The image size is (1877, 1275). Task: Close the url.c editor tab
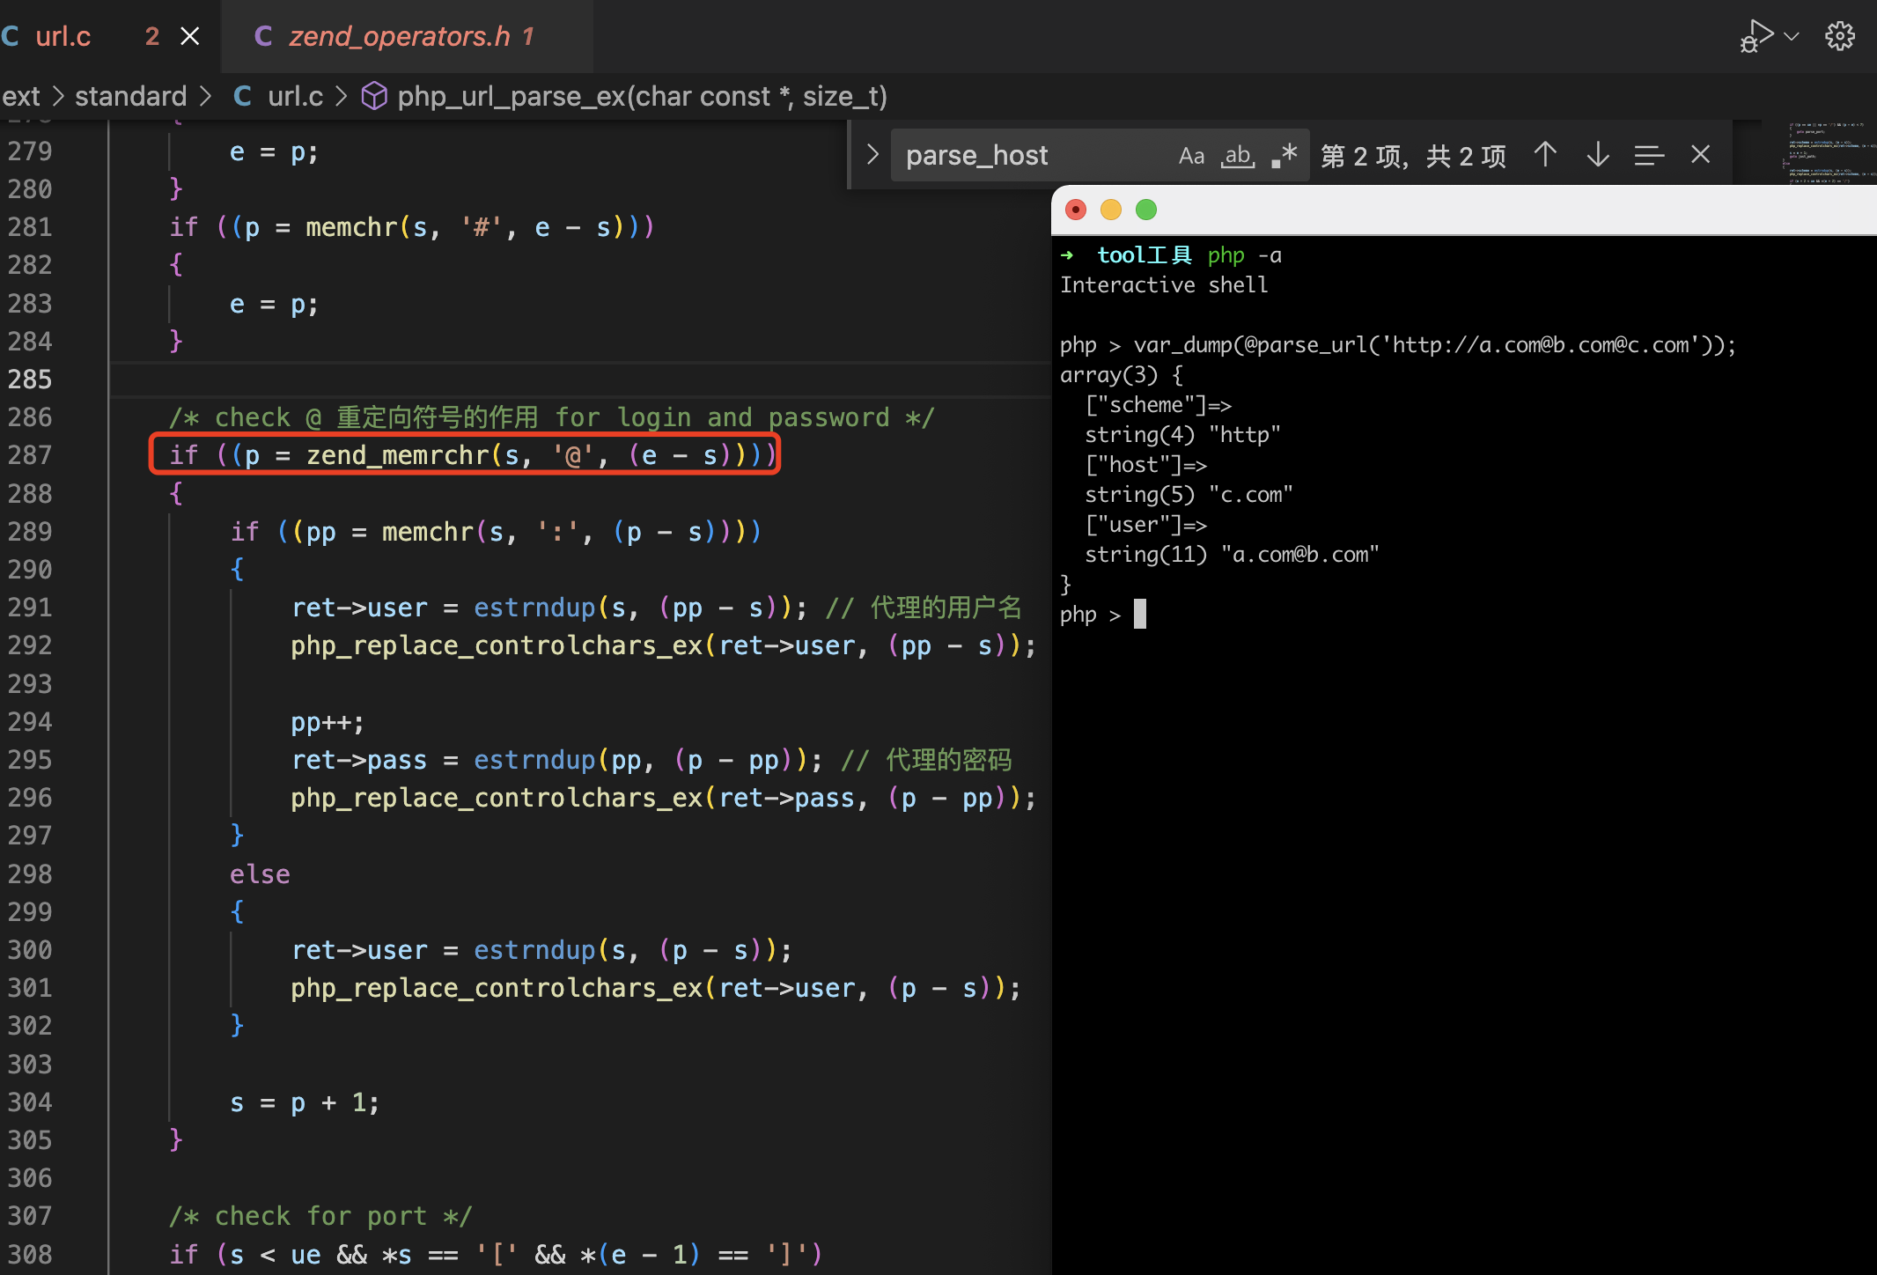tap(189, 36)
